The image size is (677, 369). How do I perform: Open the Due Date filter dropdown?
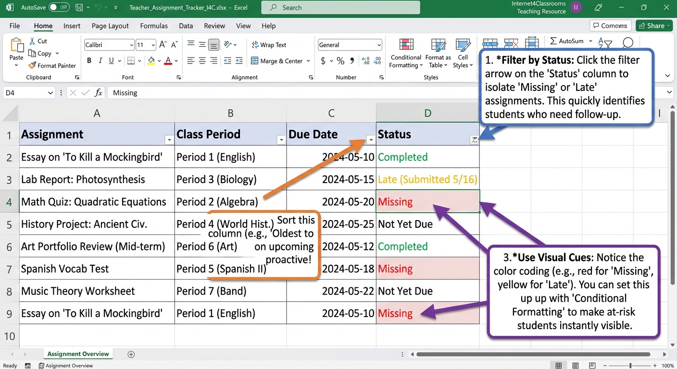[370, 140]
